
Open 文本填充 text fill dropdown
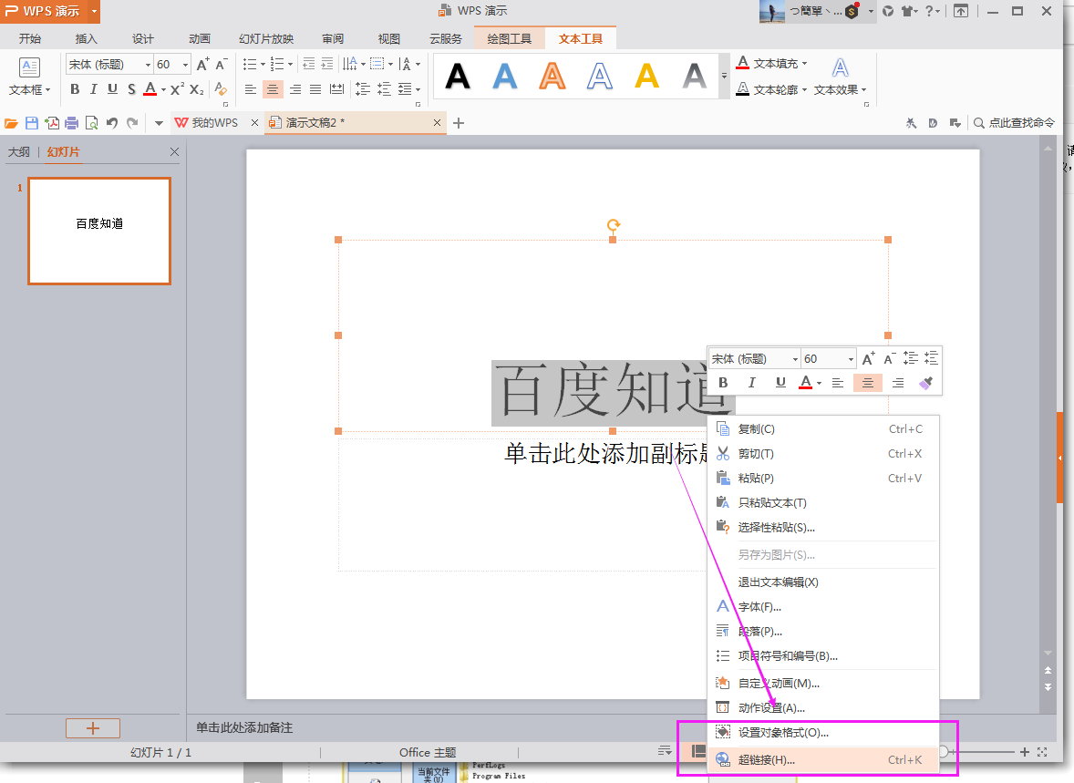[805, 63]
